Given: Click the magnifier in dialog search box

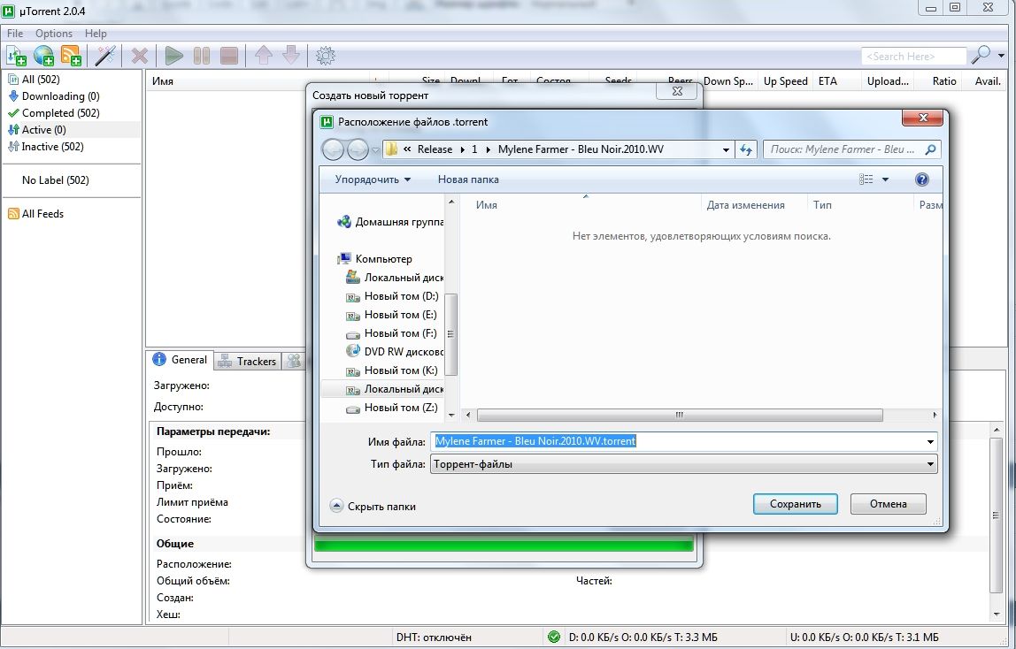Looking at the screenshot, I should [x=930, y=149].
